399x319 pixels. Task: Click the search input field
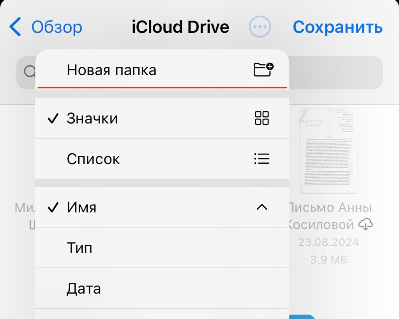click(x=335, y=73)
